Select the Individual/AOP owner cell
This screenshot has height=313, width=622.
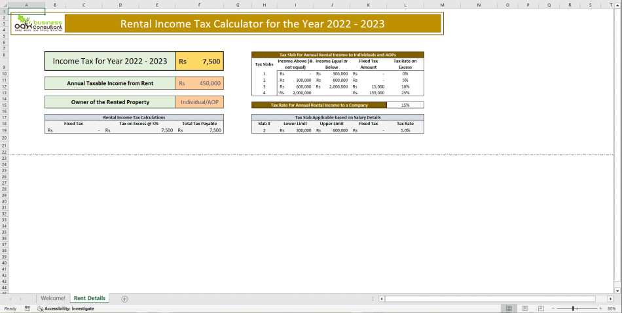(x=200, y=102)
